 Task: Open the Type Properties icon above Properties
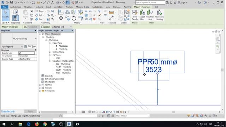(15, 12)
